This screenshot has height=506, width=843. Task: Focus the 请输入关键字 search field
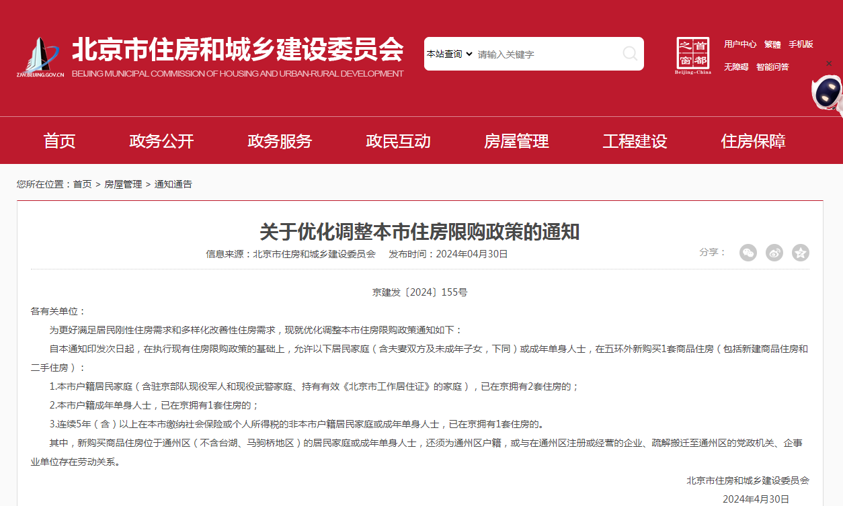[546, 54]
